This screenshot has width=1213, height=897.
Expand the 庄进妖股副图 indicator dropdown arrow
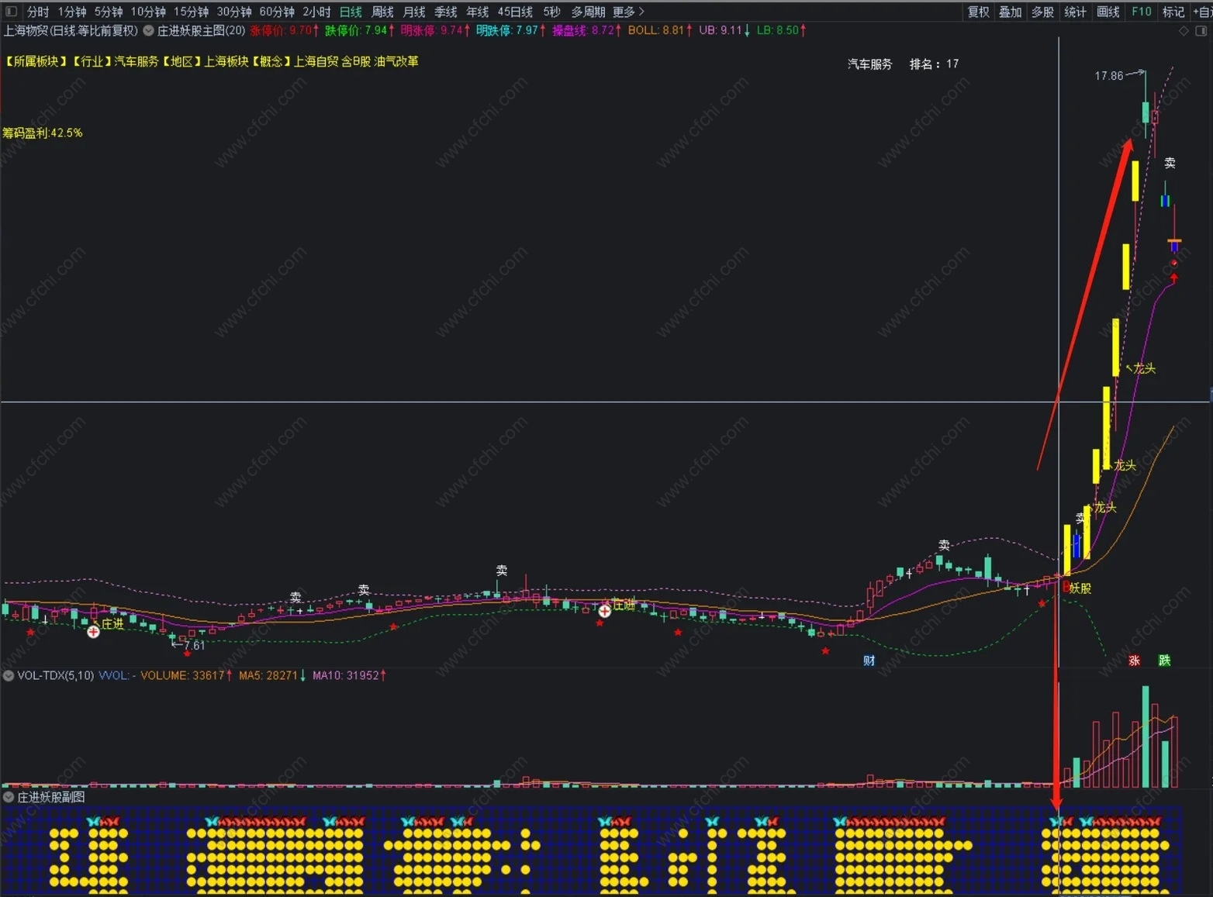[x=8, y=797]
